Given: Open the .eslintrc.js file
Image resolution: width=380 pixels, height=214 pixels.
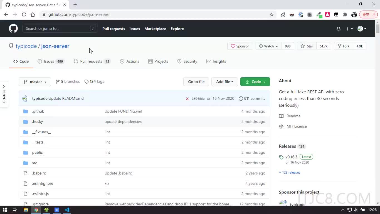Looking at the screenshot, I should click(x=40, y=194).
